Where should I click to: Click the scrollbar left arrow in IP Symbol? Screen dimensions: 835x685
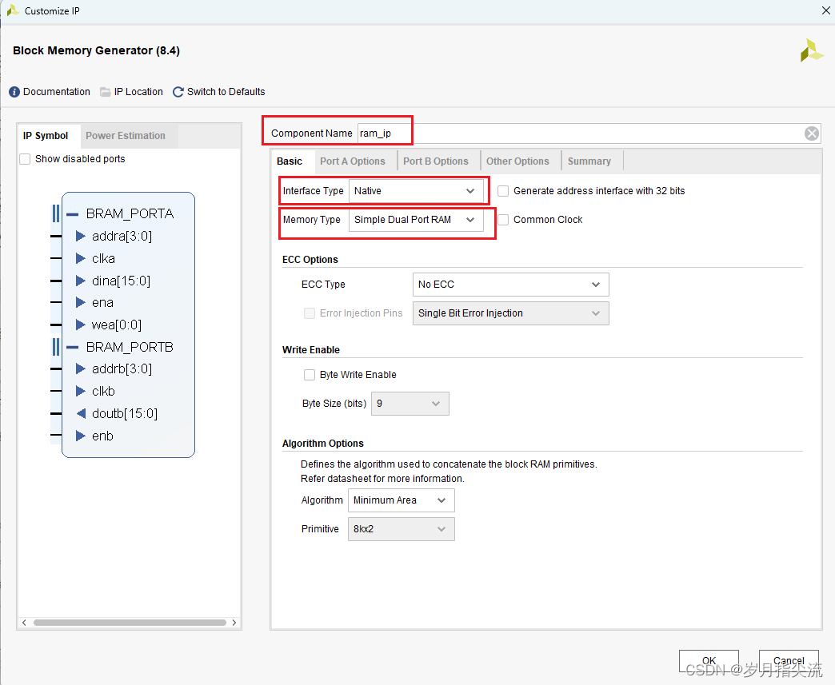[x=24, y=623]
